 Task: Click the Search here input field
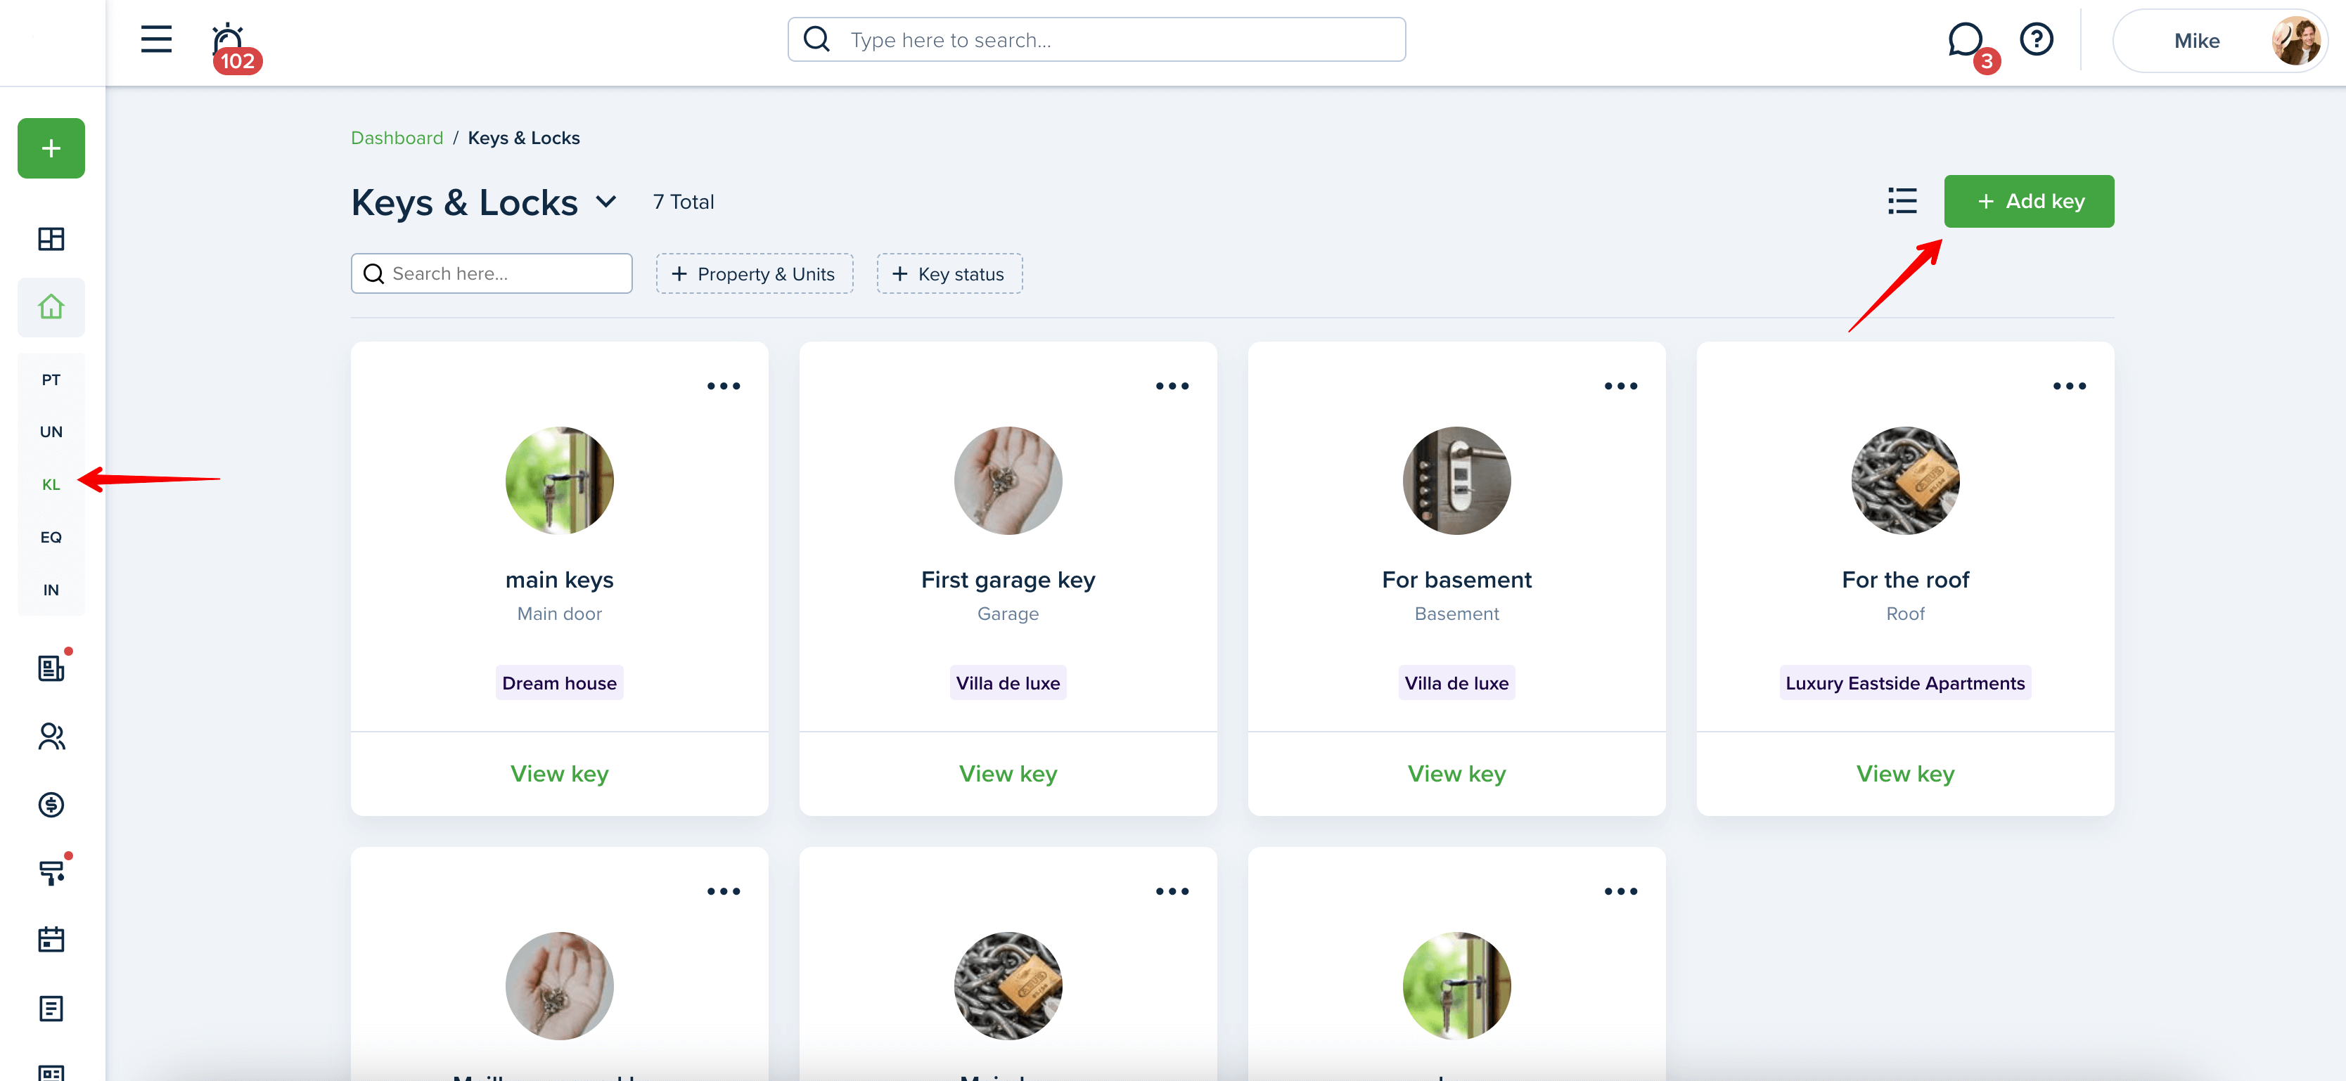[491, 273]
